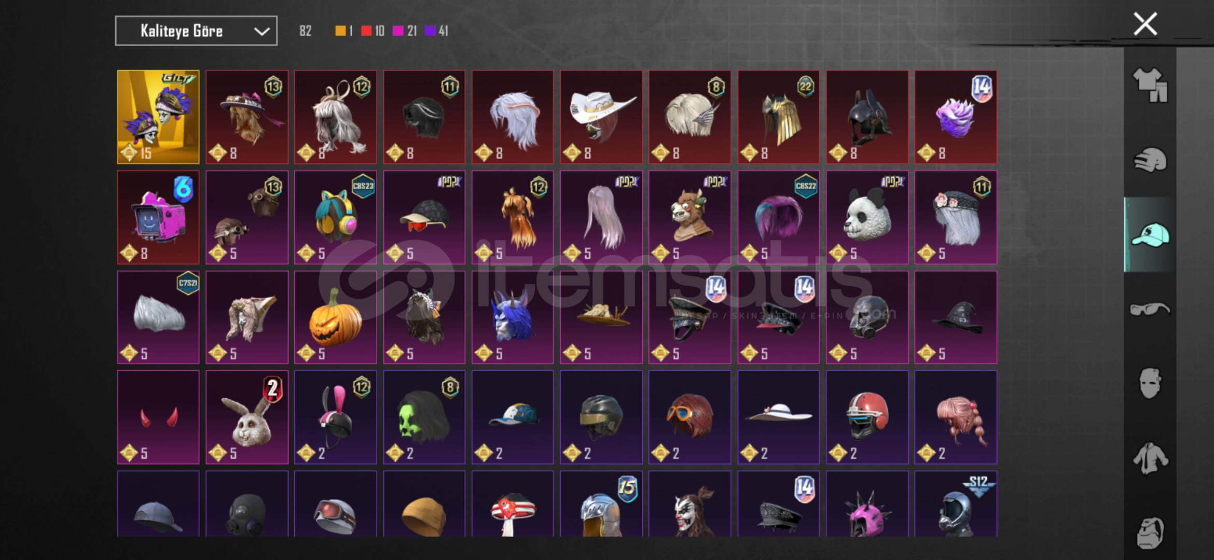Select the white cowboy hat item
The height and width of the screenshot is (560, 1214).
coord(601,117)
